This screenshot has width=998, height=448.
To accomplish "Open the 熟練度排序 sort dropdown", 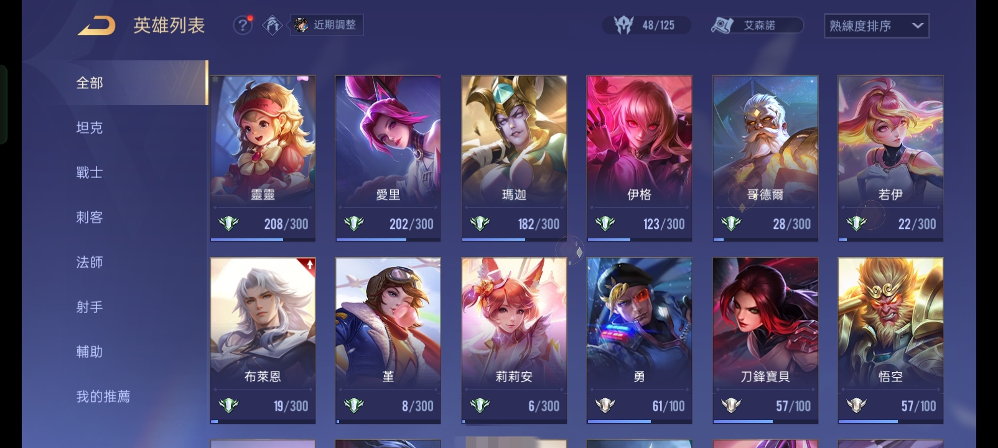I will click(x=876, y=26).
